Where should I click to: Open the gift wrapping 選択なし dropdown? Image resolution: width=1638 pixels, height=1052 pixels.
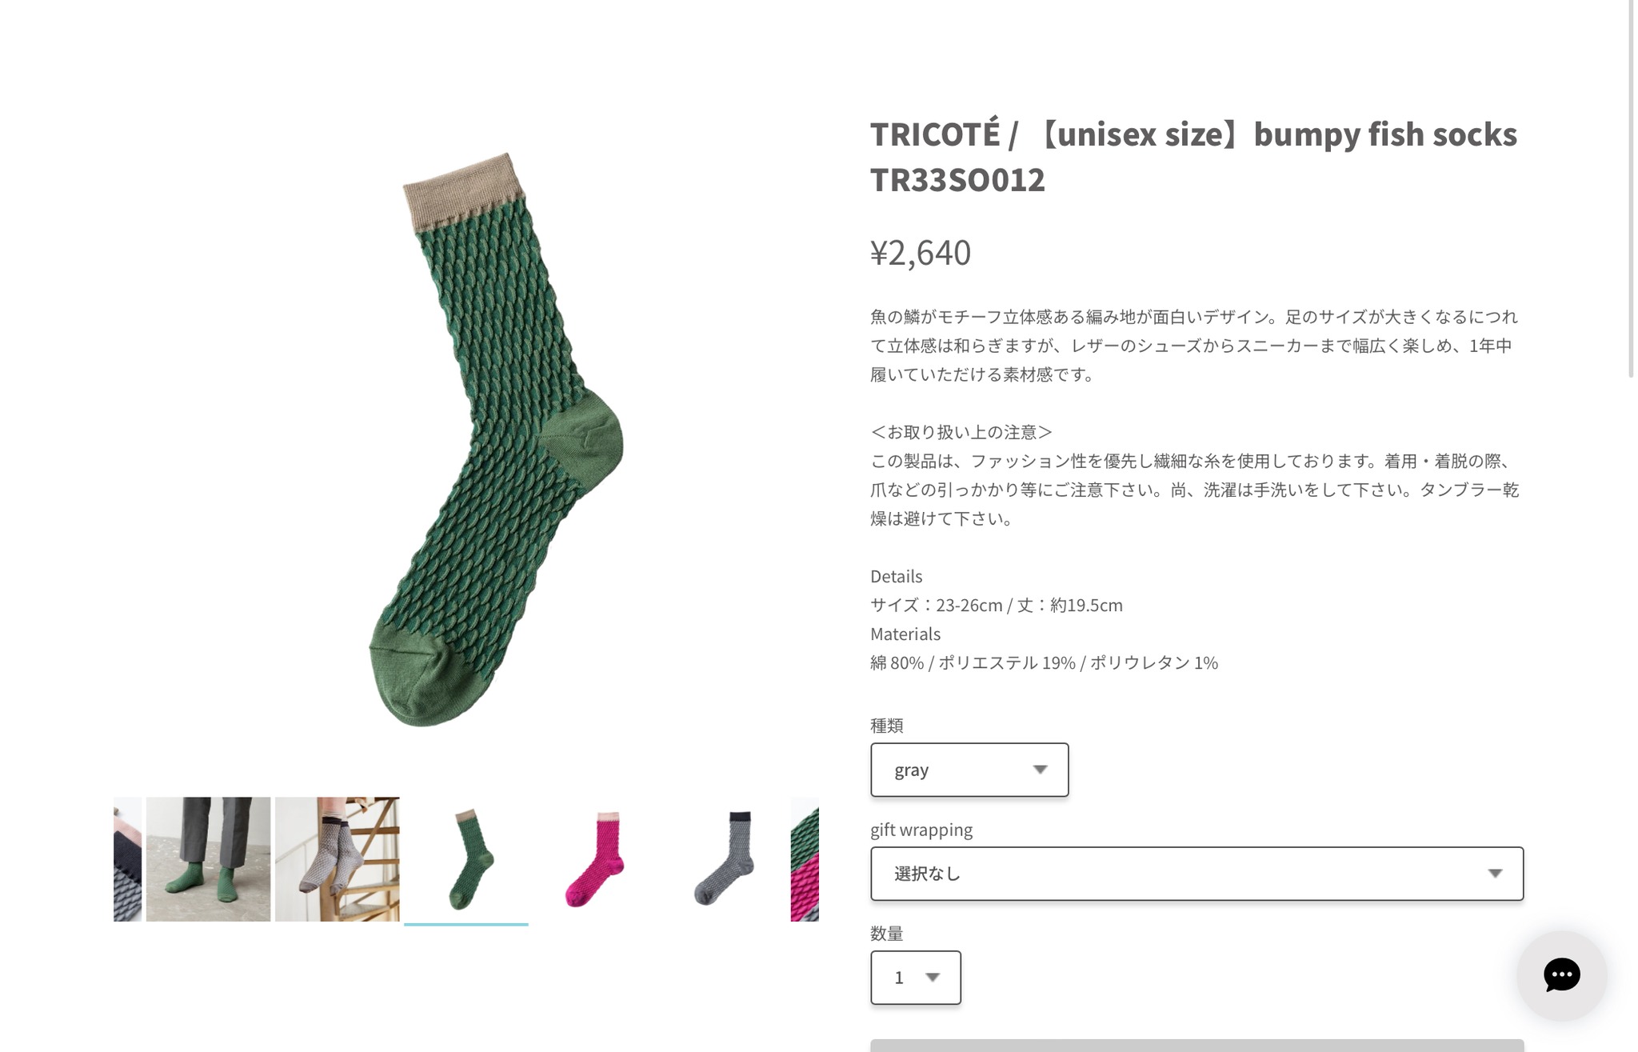coord(1197,874)
